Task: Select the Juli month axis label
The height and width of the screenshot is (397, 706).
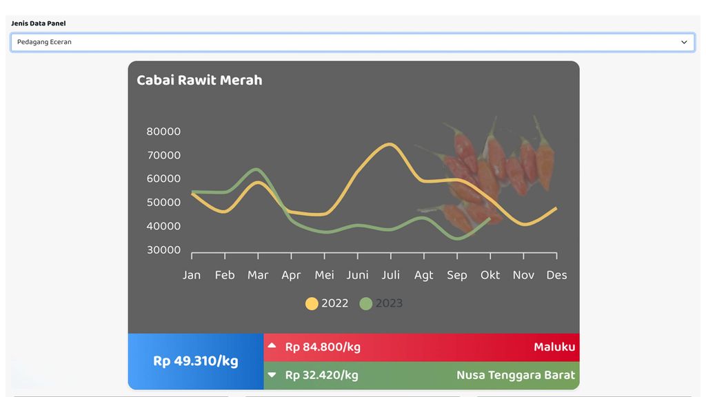Action: [x=390, y=275]
